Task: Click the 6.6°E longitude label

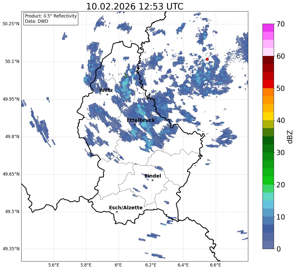Action: click(x=215, y=265)
